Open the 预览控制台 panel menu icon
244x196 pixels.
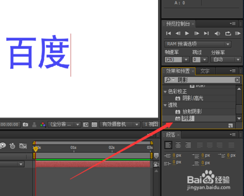tap(233, 23)
